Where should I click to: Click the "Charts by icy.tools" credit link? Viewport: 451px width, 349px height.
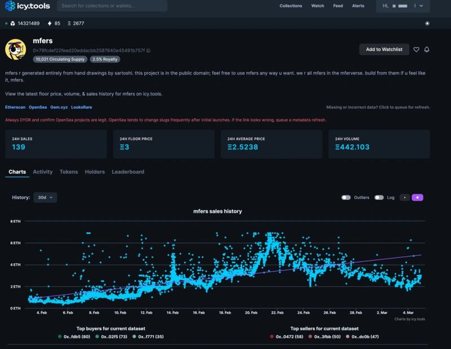(410, 319)
